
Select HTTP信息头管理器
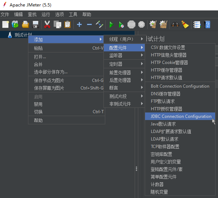pos(180,55)
